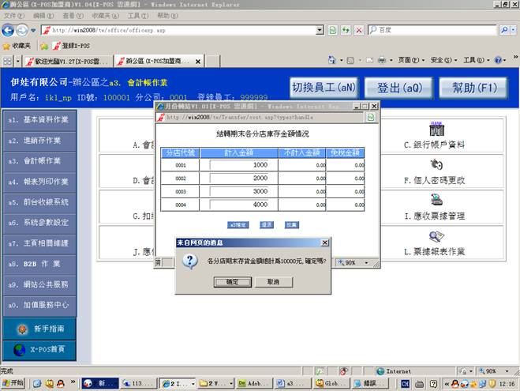Open the 查看(V) menu
Screen dimensions: 520x391
point(73,15)
